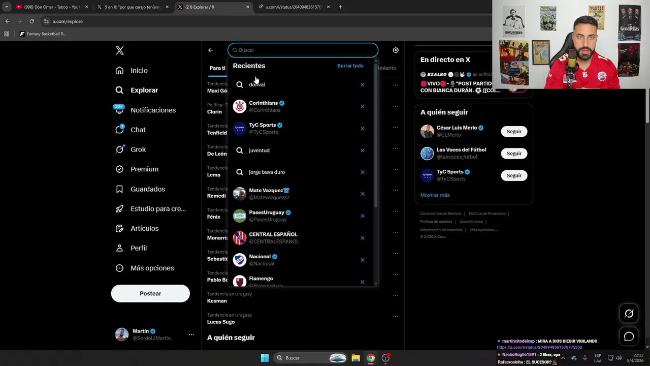Open the Artículos icon in sidebar
The width and height of the screenshot is (650, 366).
[x=119, y=228]
